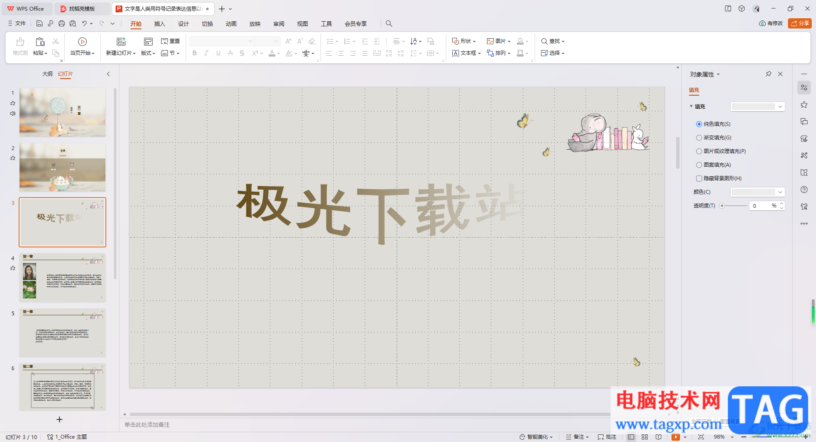Viewport: 816px width, 442px height.
Task: Click the Print icon in quick toolbar
Action: point(62,23)
